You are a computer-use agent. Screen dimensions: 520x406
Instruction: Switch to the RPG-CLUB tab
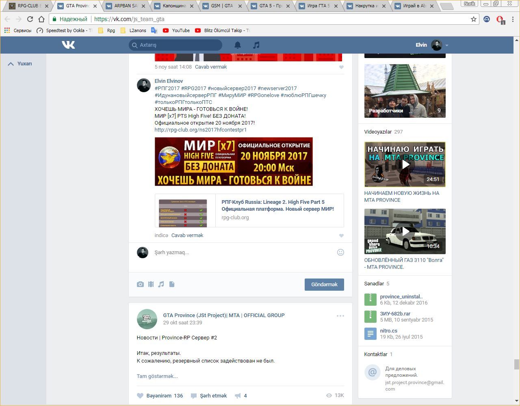coord(28,6)
